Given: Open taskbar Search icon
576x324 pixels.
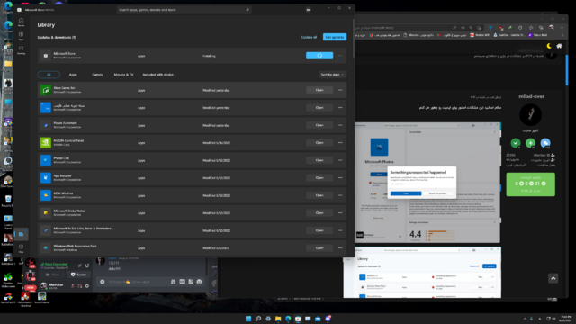Looking at the screenshot, I should point(258,319).
